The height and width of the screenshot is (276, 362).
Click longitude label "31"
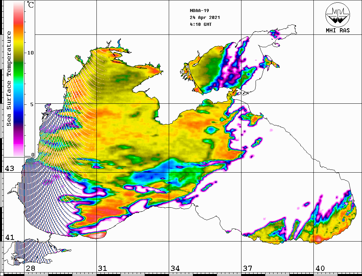pos(103,268)
